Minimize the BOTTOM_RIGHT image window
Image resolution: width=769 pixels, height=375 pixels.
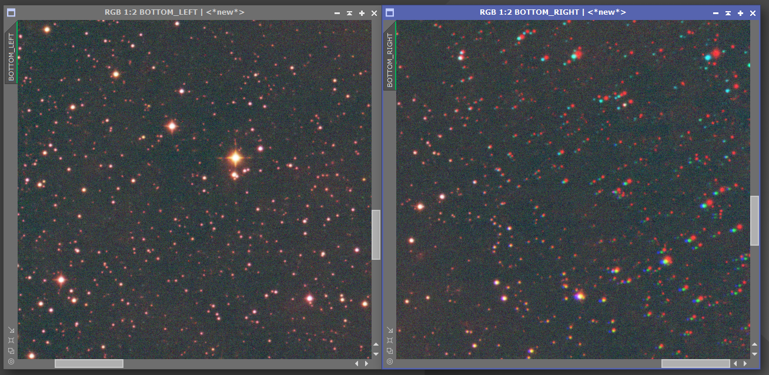coord(715,13)
